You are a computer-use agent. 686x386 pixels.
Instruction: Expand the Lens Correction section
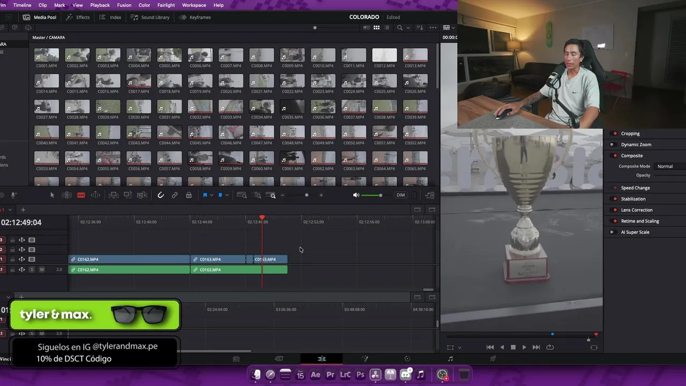coord(637,210)
